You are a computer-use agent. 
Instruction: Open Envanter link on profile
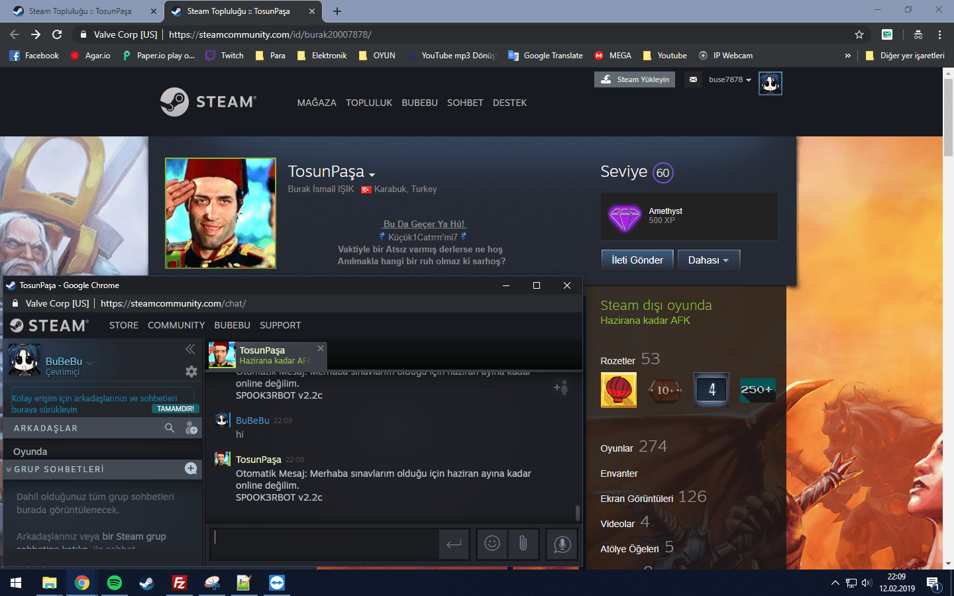[x=619, y=473]
